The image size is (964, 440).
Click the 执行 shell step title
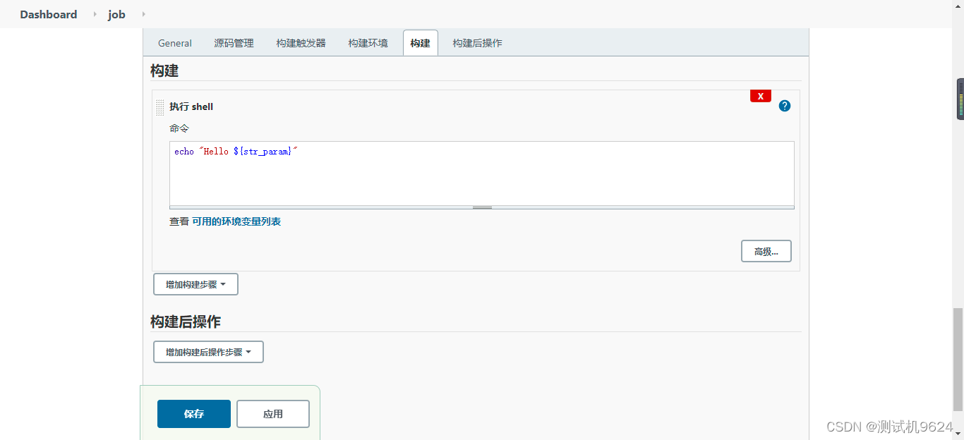191,107
